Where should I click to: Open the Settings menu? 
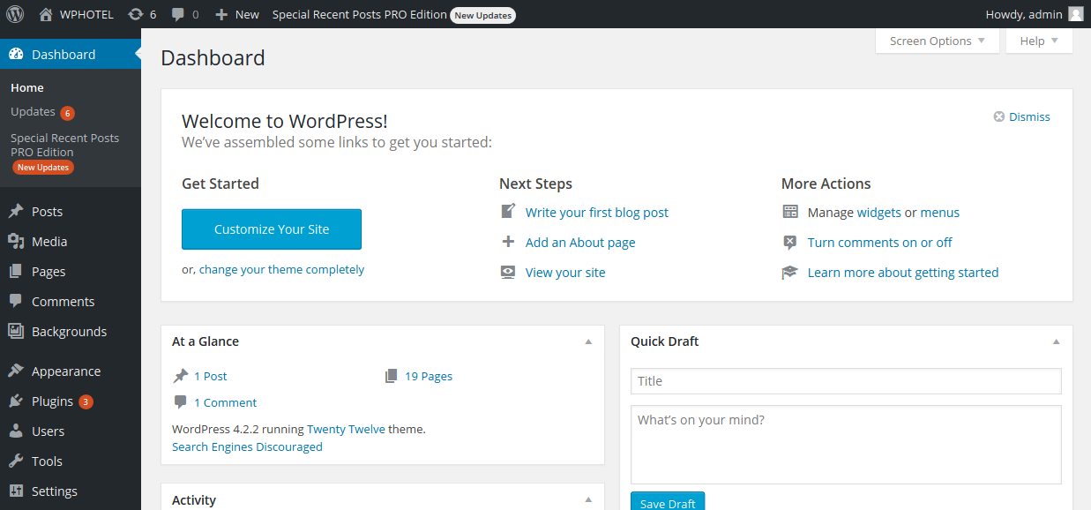click(x=71, y=491)
